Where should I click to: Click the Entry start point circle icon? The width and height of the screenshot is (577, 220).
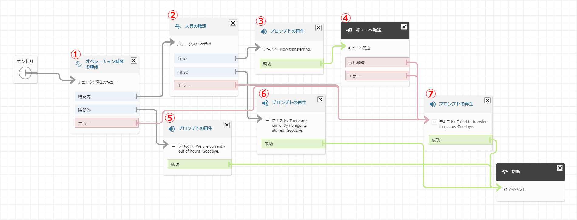[25, 73]
